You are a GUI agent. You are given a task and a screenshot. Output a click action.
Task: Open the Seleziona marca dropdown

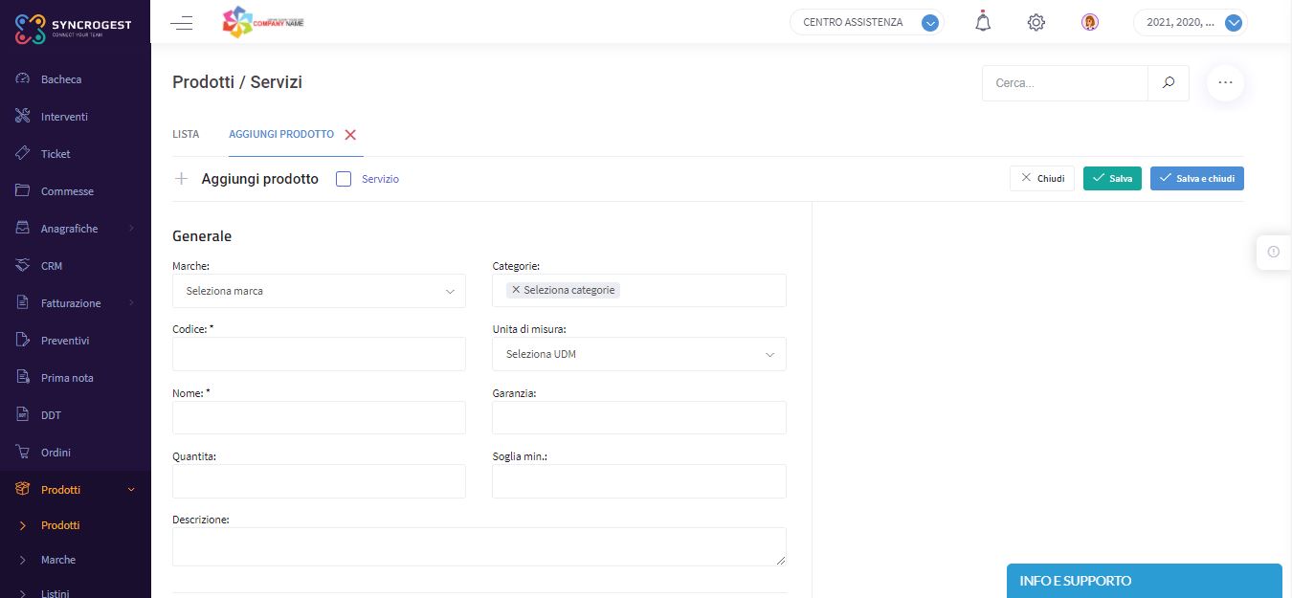(x=319, y=291)
